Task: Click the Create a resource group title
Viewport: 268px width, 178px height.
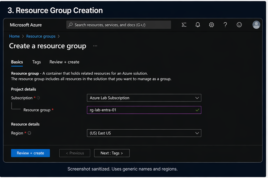Action: (48, 46)
